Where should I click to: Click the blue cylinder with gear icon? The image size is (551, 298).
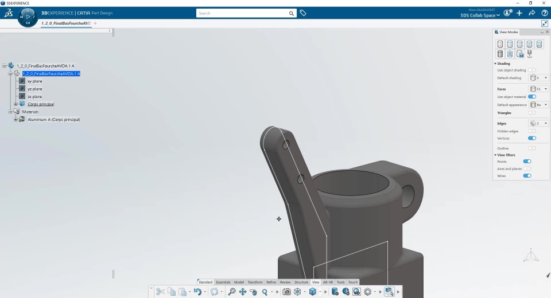tap(335, 292)
